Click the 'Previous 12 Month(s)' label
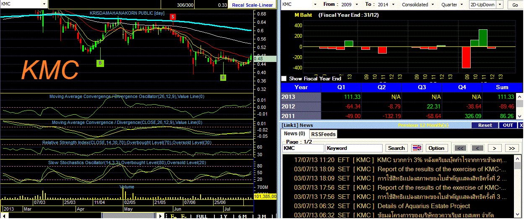524x219 pixels. click(422, 125)
